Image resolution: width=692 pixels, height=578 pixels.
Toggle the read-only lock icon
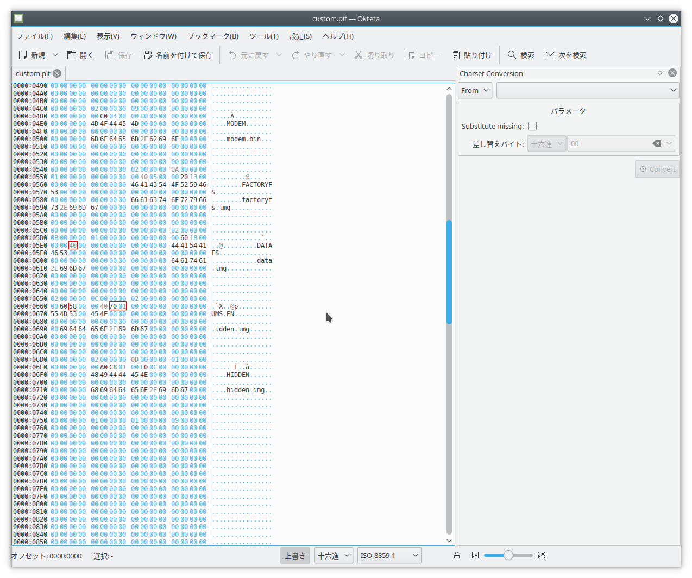click(457, 555)
